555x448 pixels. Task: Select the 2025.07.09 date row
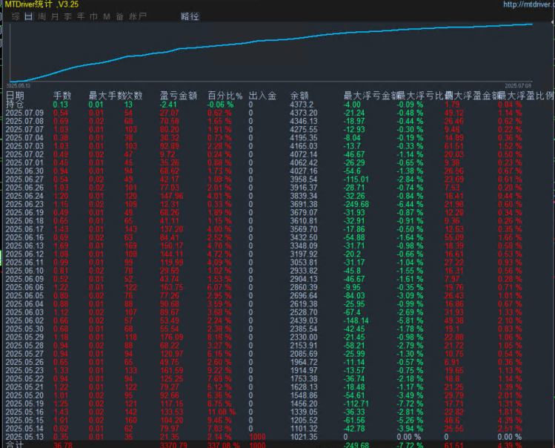click(24, 113)
